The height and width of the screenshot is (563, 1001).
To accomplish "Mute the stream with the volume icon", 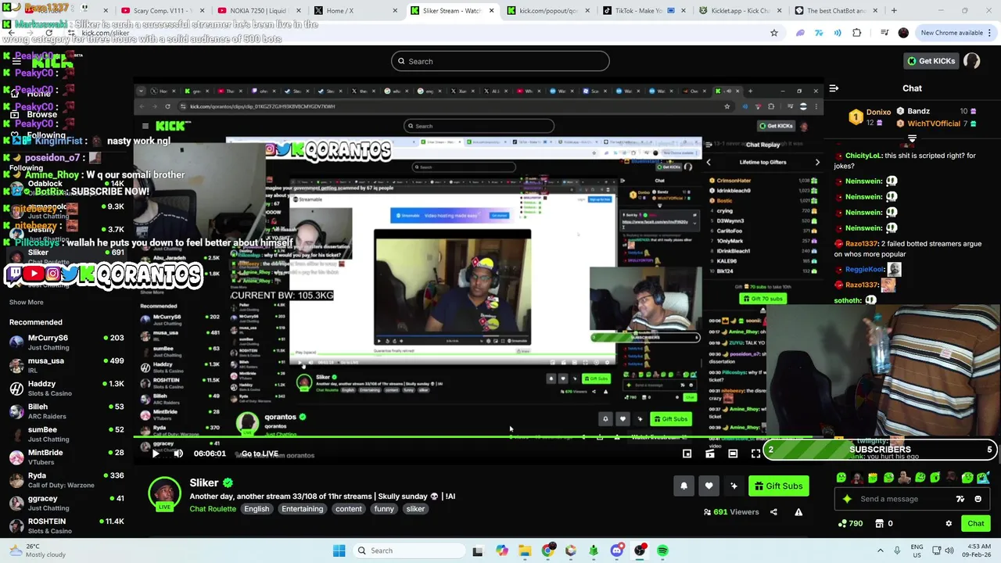I will [178, 454].
